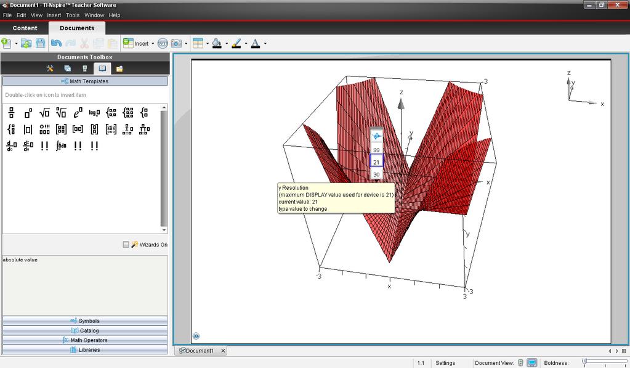Image resolution: width=630 pixels, height=368 pixels.
Task: Expand the Libraries section
Action: point(85,350)
